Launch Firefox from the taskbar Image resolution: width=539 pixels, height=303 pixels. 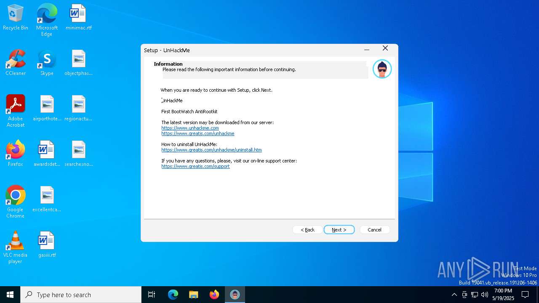point(214,295)
